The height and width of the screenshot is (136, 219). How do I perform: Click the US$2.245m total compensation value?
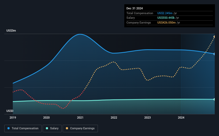[x=165, y=13]
